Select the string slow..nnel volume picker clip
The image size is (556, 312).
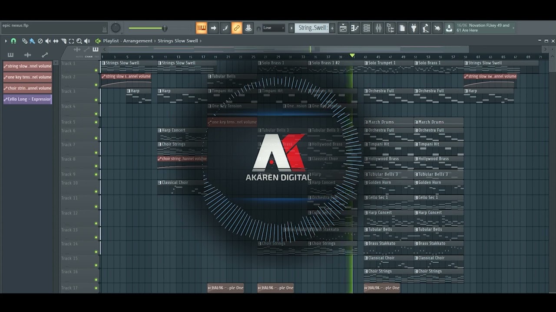click(28, 66)
